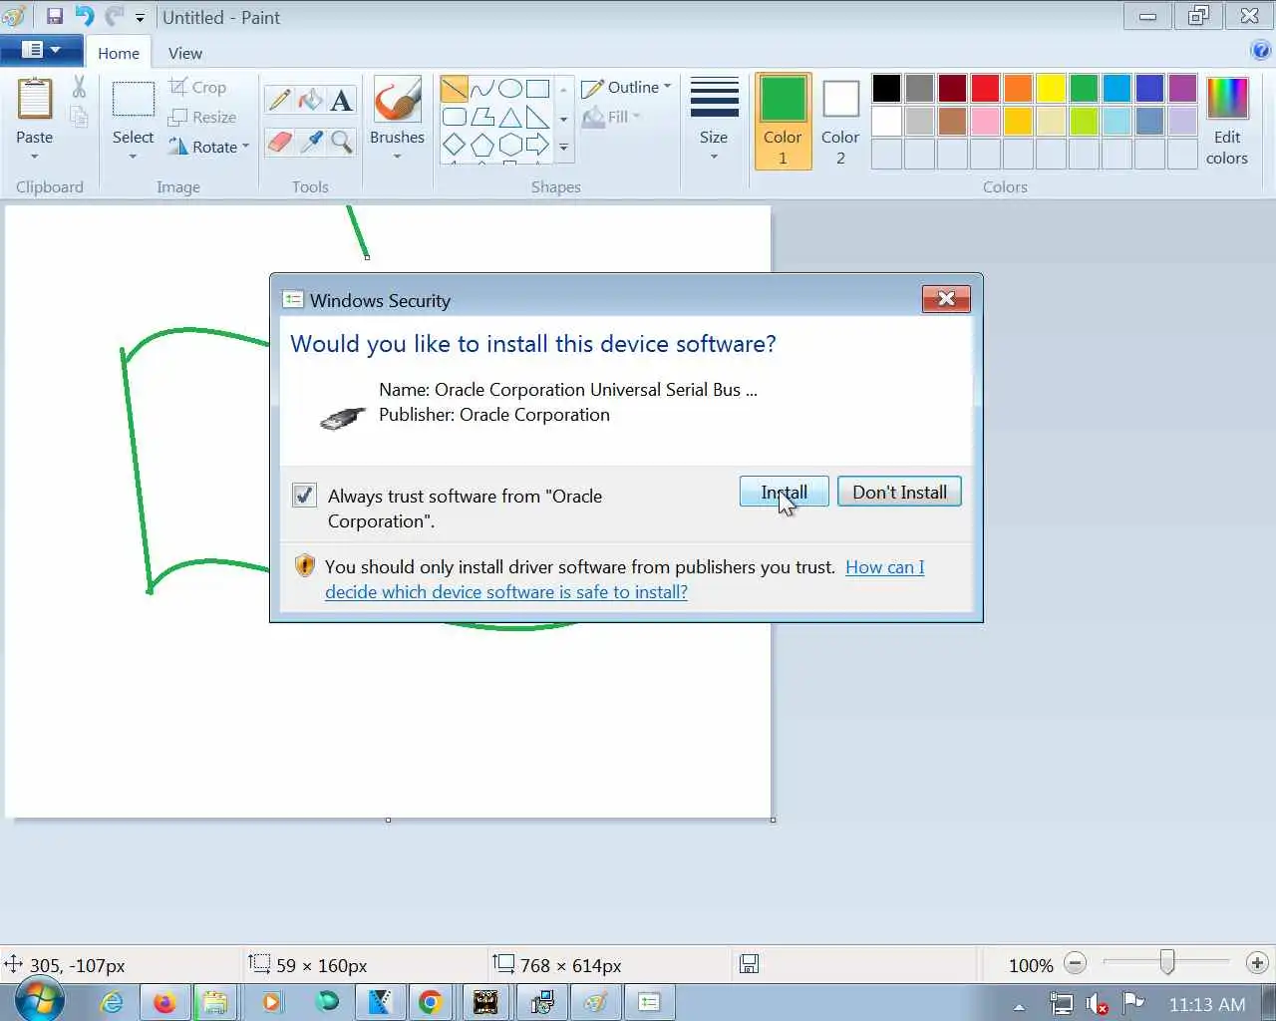Select the Fill with color bucket tool
This screenshot has height=1021, width=1276.
point(310,100)
